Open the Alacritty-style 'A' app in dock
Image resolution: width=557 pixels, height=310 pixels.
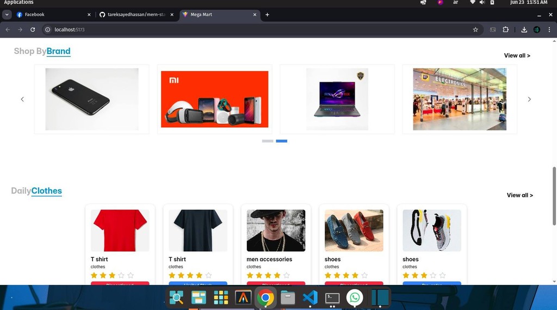tap(243, 297)
